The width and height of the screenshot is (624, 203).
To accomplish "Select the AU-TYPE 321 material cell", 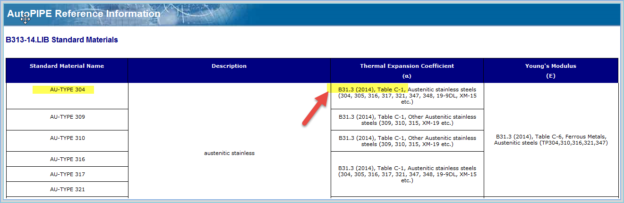I will 67,189.
